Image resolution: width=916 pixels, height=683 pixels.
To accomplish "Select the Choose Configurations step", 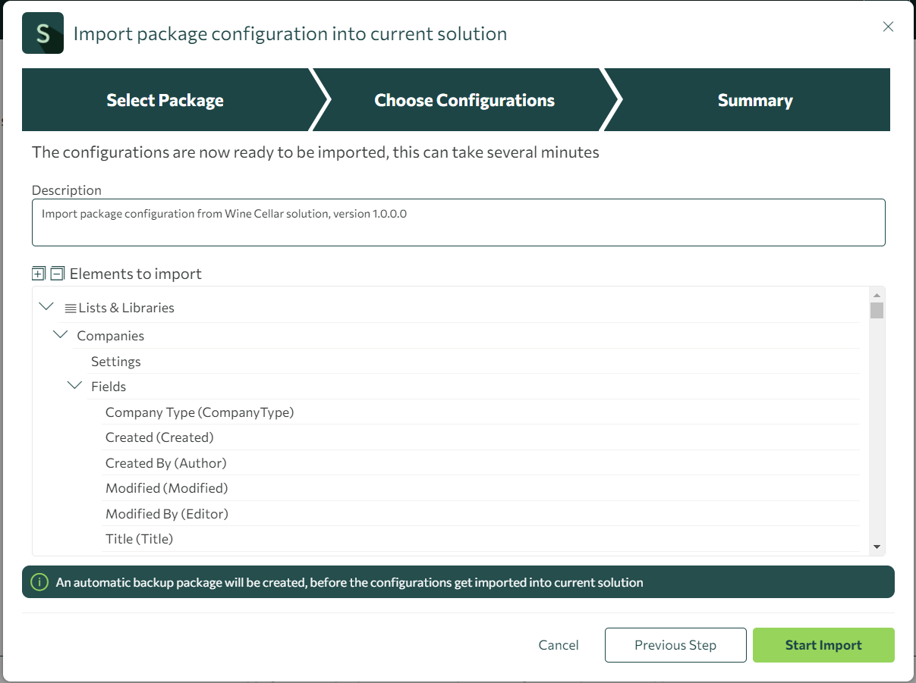I will click(x=464, y=99).
